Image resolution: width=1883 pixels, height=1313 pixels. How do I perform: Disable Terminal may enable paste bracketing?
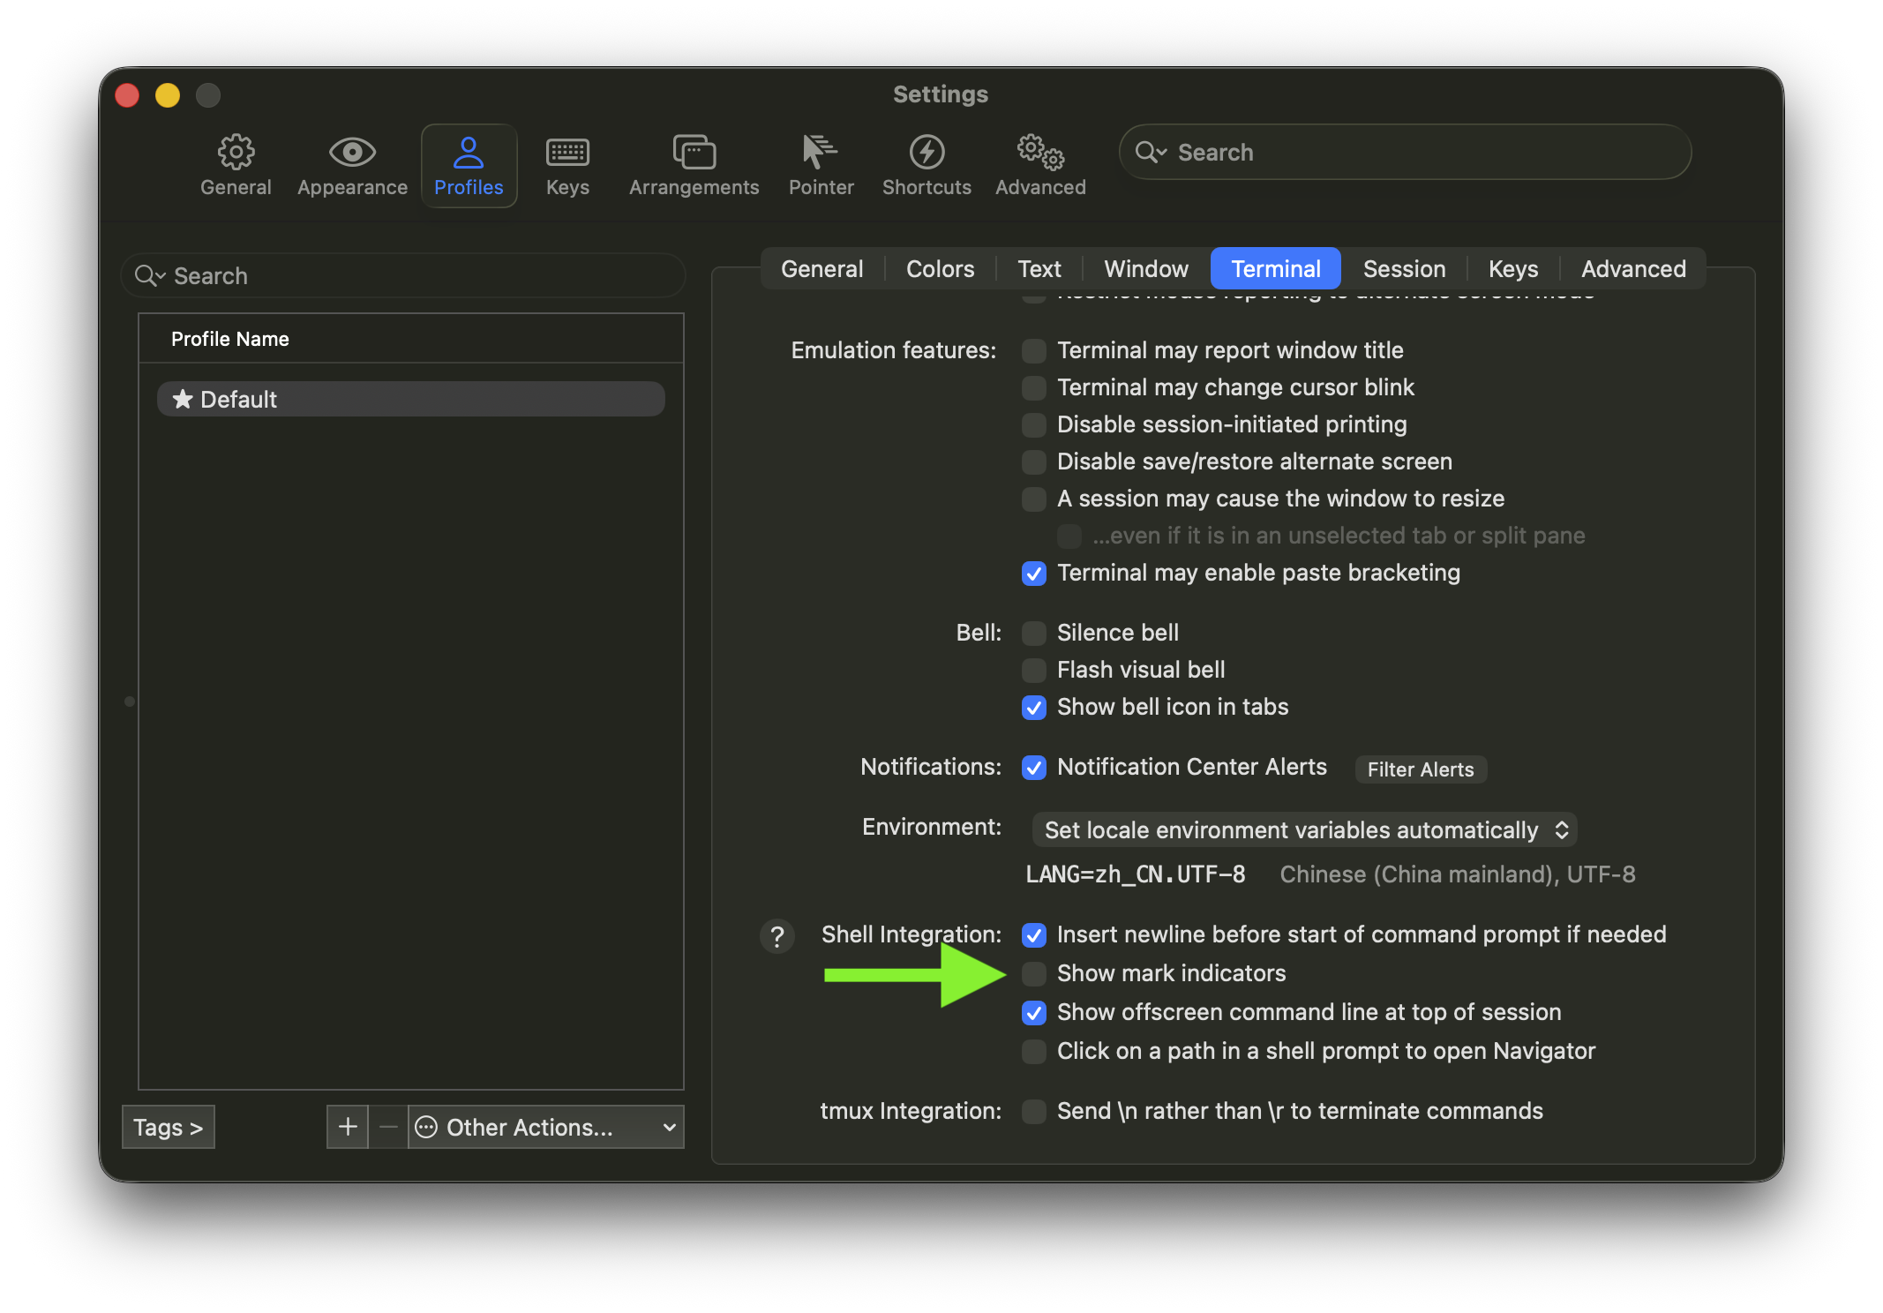pyautogui.click(x=1034, y=574)
